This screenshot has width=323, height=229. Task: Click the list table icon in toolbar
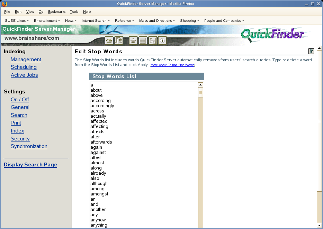click(143, 40)
